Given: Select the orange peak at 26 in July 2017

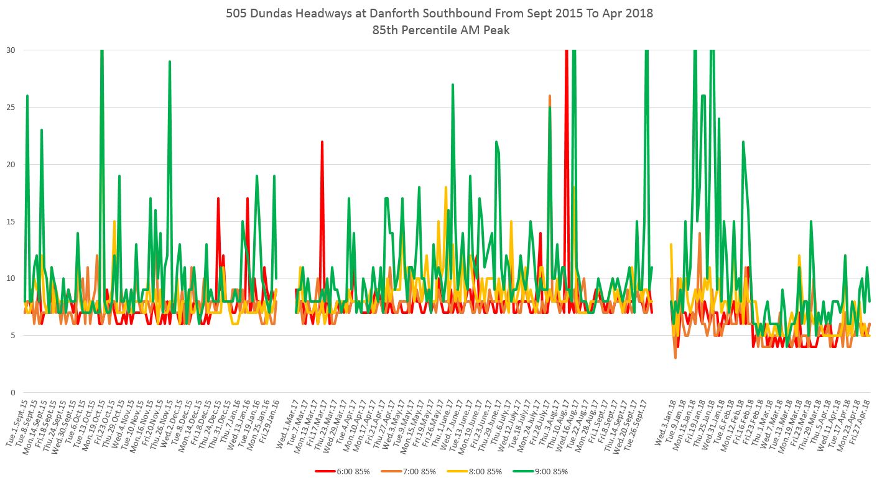Looking at the screenshot, I should 550,96.
